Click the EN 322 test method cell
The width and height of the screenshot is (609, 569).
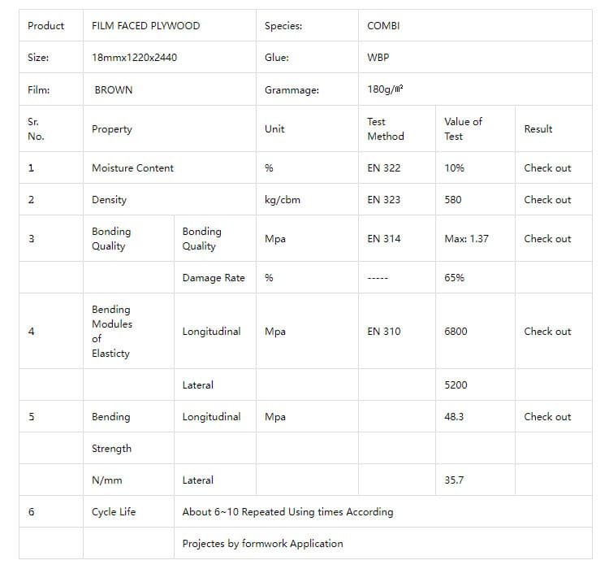tap(383, 168)
